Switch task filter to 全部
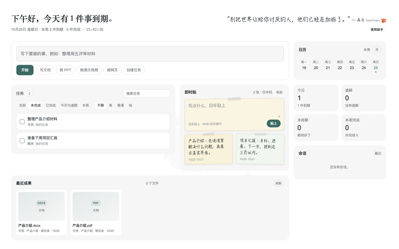399x249 pixels. coord(22,105)
